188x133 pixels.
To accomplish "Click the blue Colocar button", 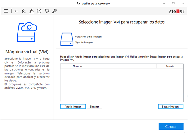I will coord(171,126).
